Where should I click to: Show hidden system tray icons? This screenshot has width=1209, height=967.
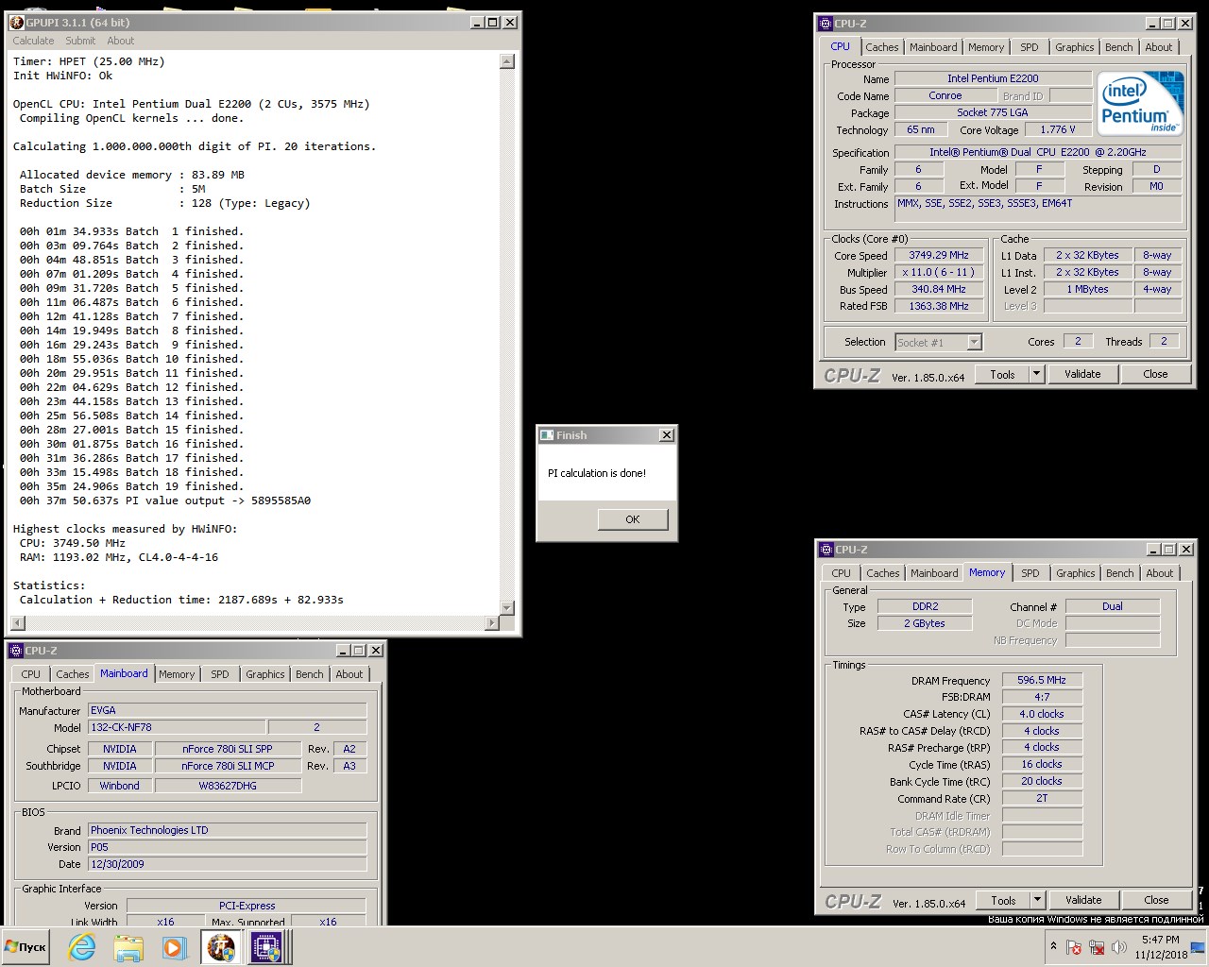(x=1053, y=946)
